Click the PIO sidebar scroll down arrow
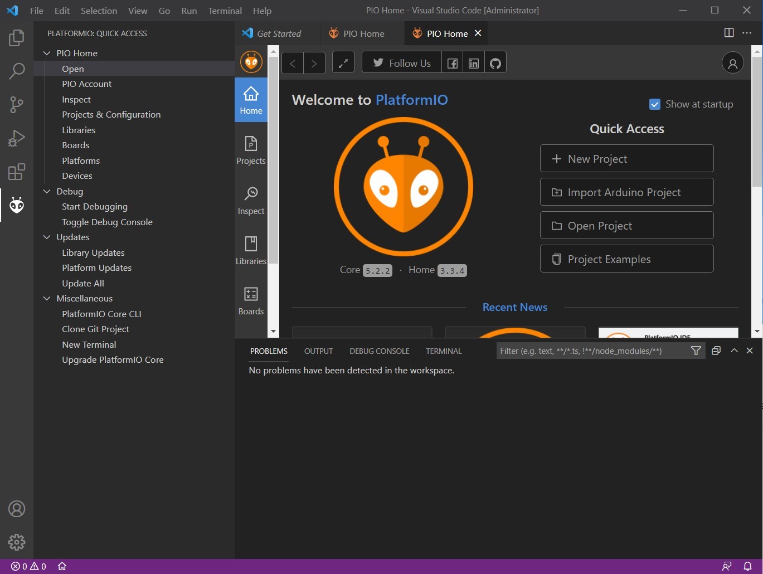 (273, 331)
